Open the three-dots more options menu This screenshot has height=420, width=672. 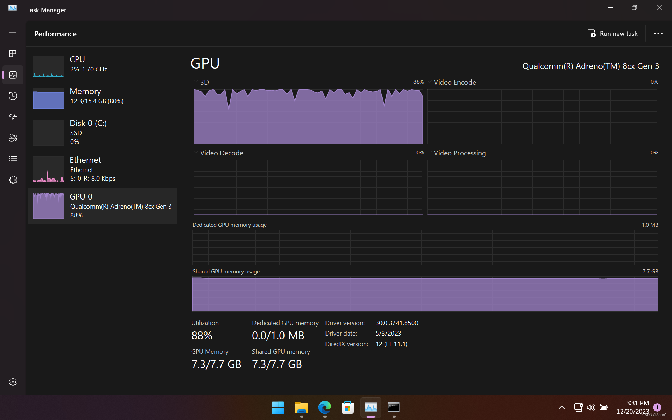pos(658,34)
